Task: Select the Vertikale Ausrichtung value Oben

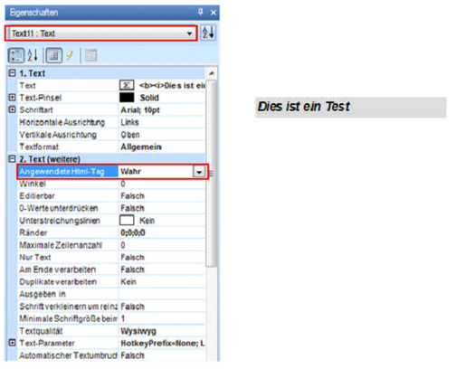Action: [x=130, y=135]
